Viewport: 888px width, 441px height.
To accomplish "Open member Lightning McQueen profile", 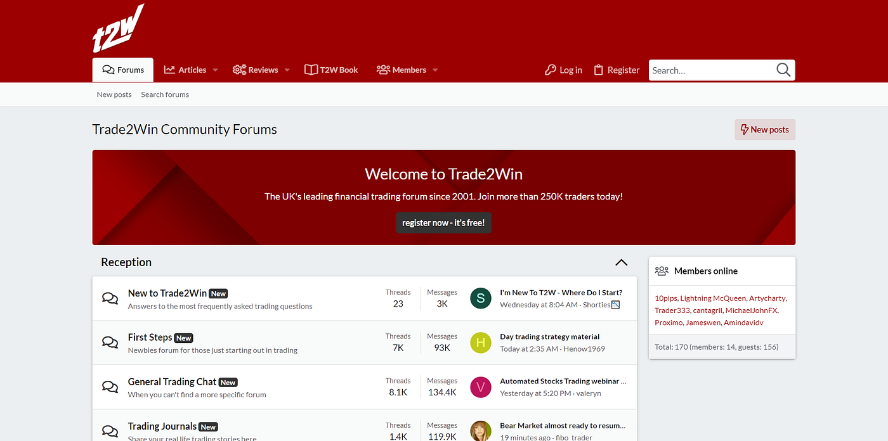I will 713,298.
